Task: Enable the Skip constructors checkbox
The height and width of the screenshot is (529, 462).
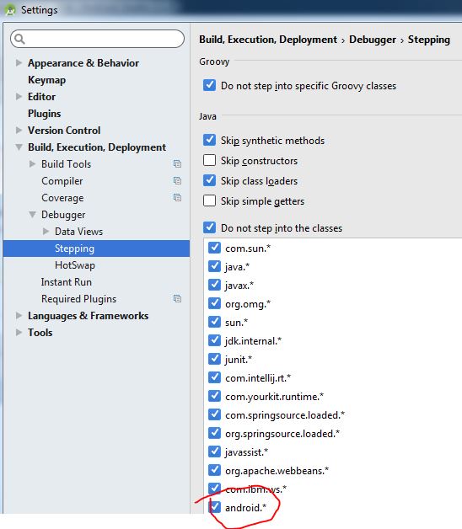Action: point(209,160)
